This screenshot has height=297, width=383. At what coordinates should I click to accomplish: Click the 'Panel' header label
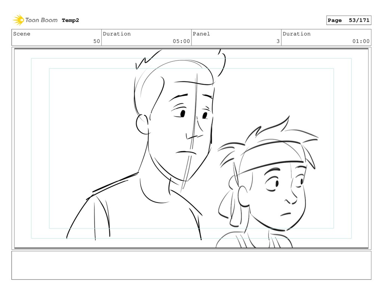201,34
